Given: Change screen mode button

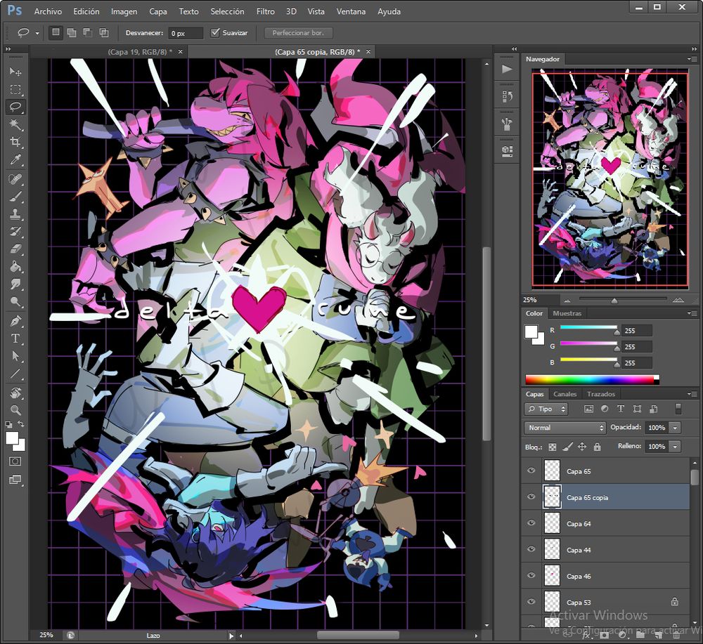Looking at the screenshot, I should [15, 480].
